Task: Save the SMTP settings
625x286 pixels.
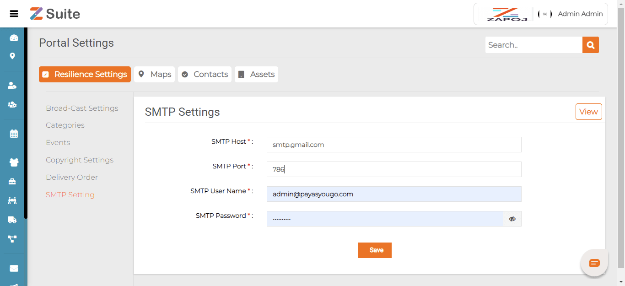Action: [375, 250]
